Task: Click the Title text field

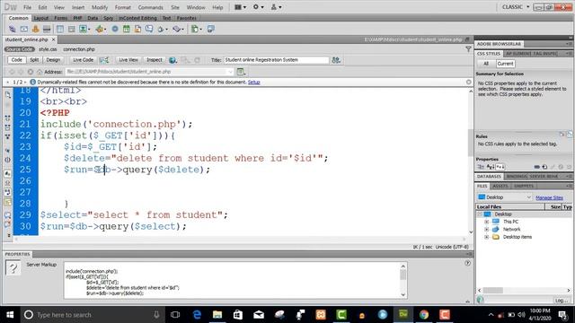Action: point(276,60)
